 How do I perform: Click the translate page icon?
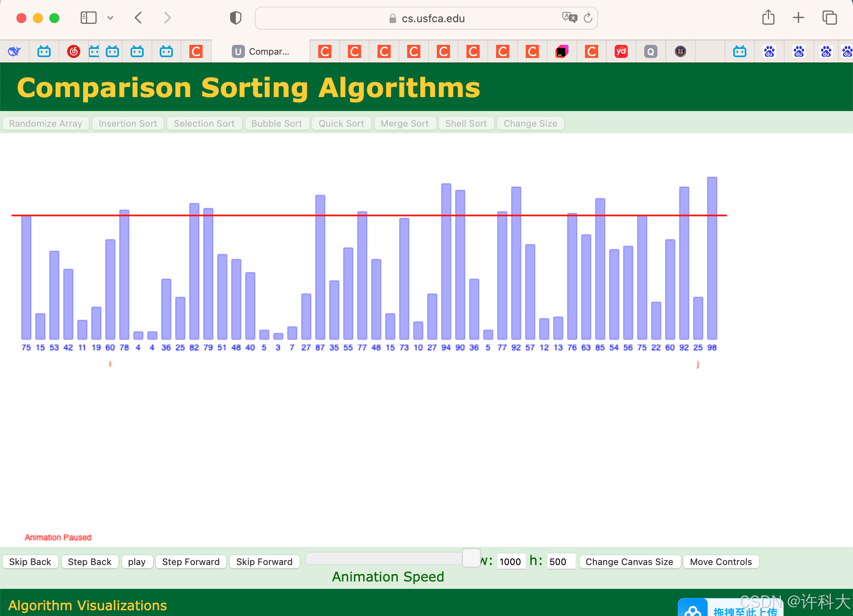tap(569, 18)
